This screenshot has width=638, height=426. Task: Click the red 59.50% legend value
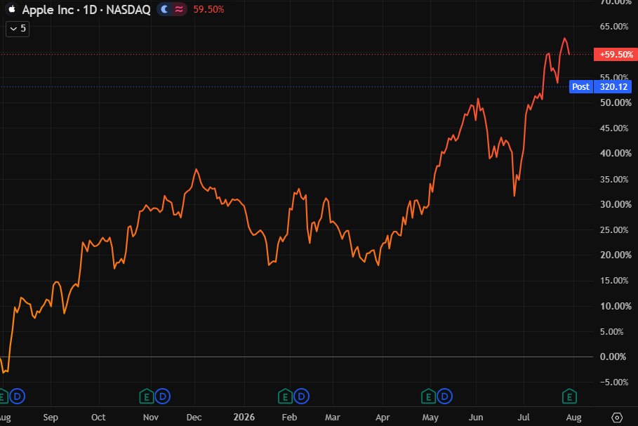pos(208,9)
